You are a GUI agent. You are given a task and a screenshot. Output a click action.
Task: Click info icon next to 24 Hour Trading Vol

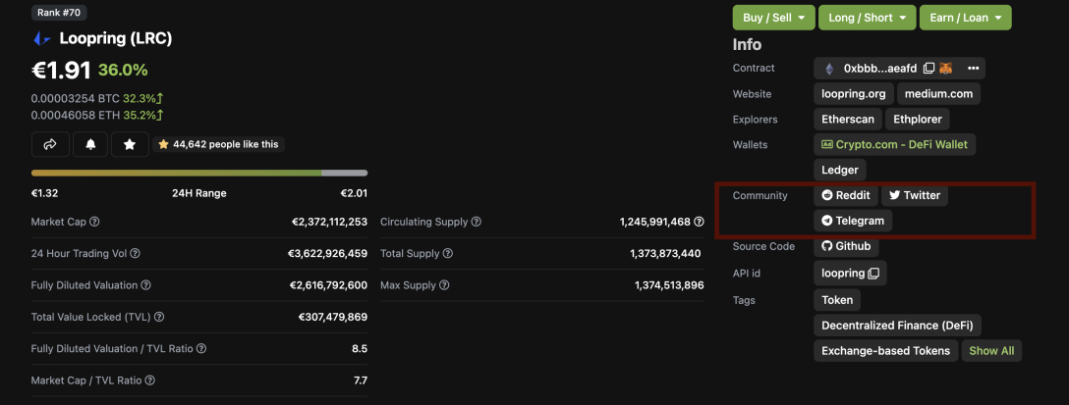[135, 253]
